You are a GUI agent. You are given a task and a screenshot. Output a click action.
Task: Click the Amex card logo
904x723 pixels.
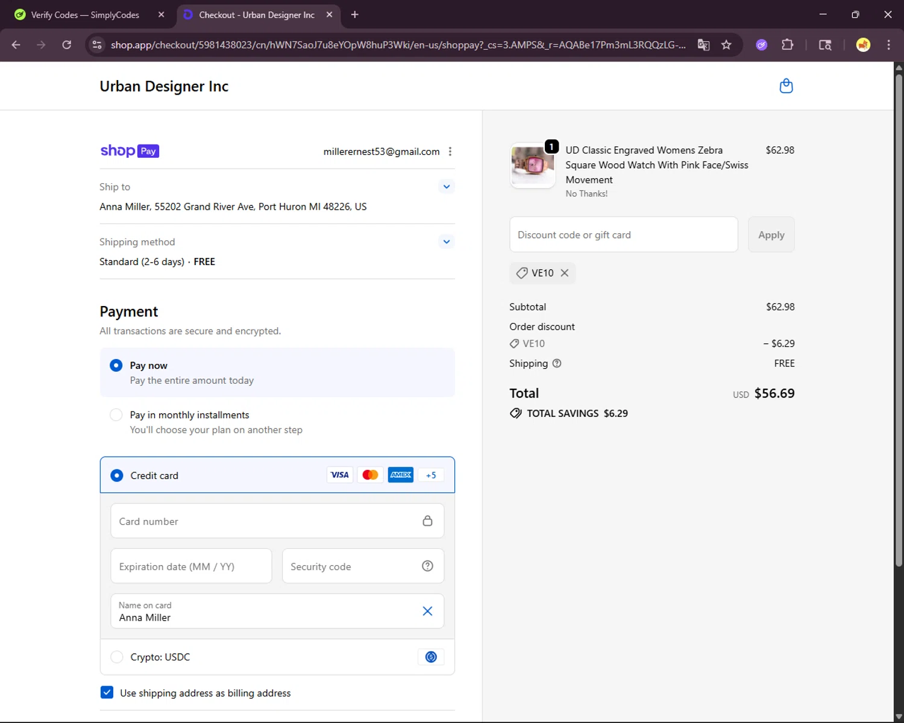pyautogui.click(x=401, y=475)
